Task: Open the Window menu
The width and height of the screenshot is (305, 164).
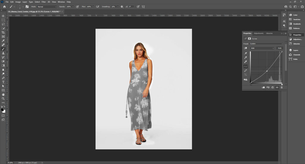Action: (x=61, y=2)
